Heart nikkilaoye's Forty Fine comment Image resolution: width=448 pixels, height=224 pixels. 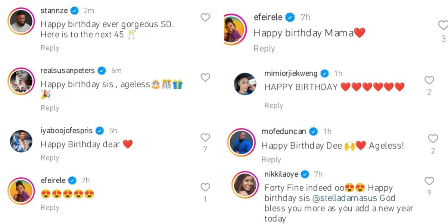point(429,181)
